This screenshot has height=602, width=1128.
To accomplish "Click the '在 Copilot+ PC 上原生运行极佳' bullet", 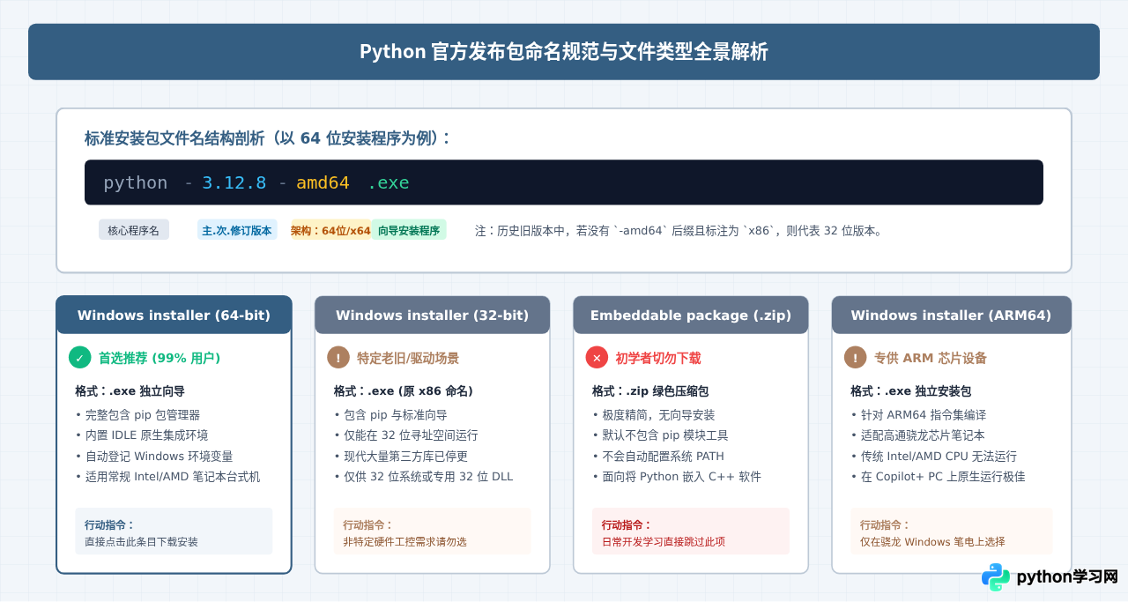I will 938,476.
